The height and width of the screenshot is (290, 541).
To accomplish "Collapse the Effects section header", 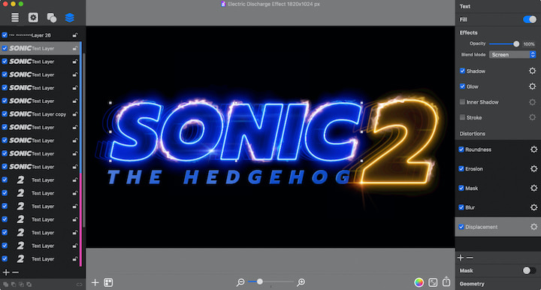I will click(x=468, y=32).
